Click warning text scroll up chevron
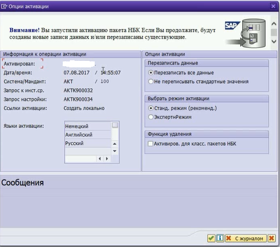Screen dimensions: 280x247 tap(274, 24)
